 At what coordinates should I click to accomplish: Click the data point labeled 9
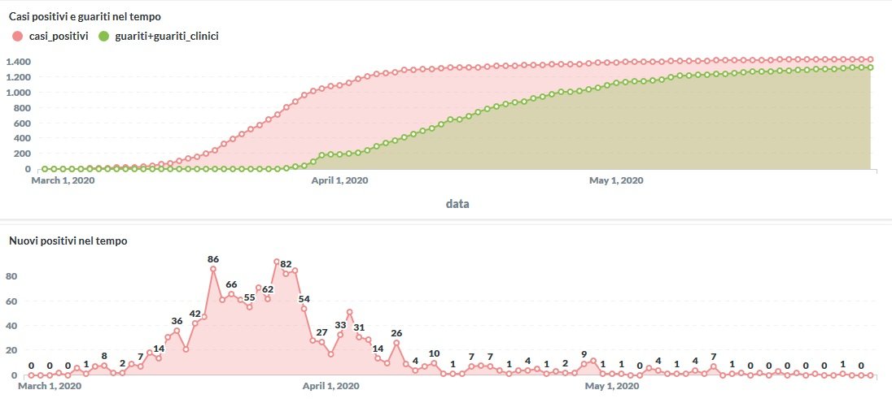click(x=584, y=364)
